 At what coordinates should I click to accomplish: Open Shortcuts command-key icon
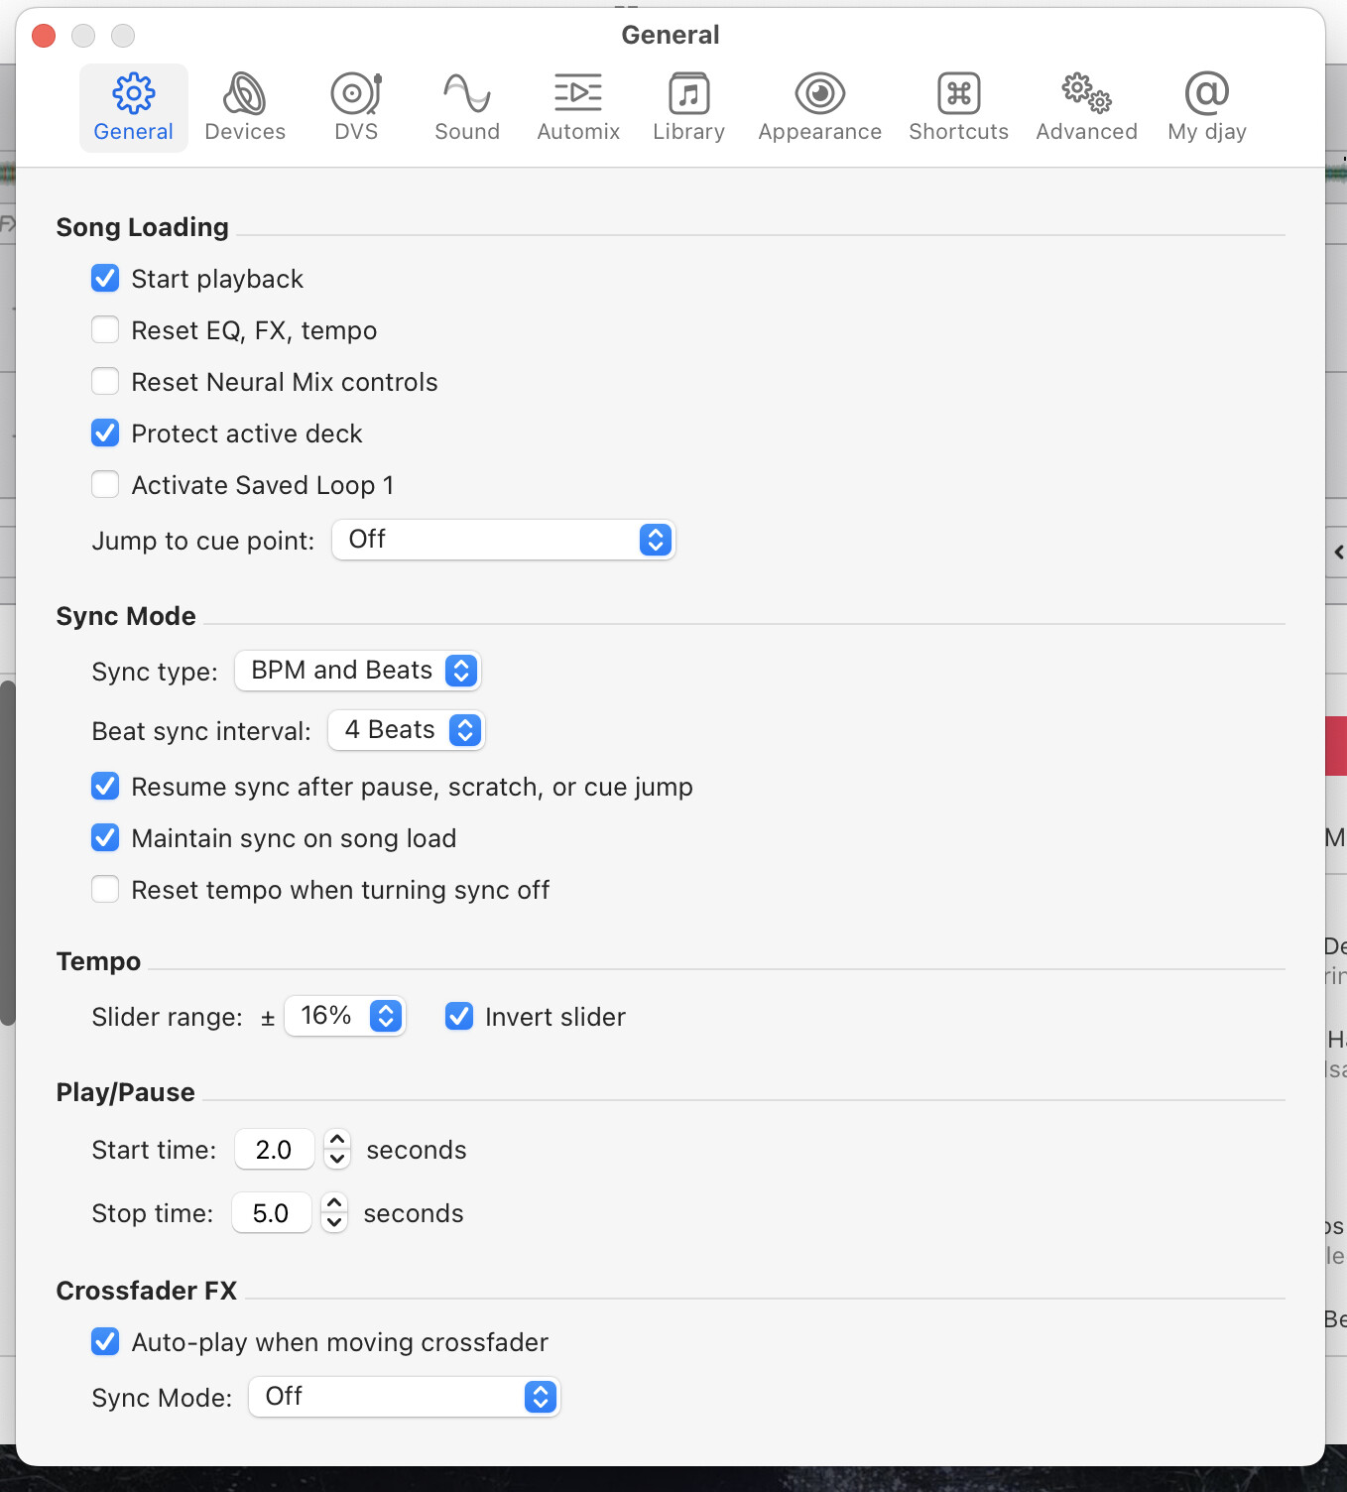point(959,94)
